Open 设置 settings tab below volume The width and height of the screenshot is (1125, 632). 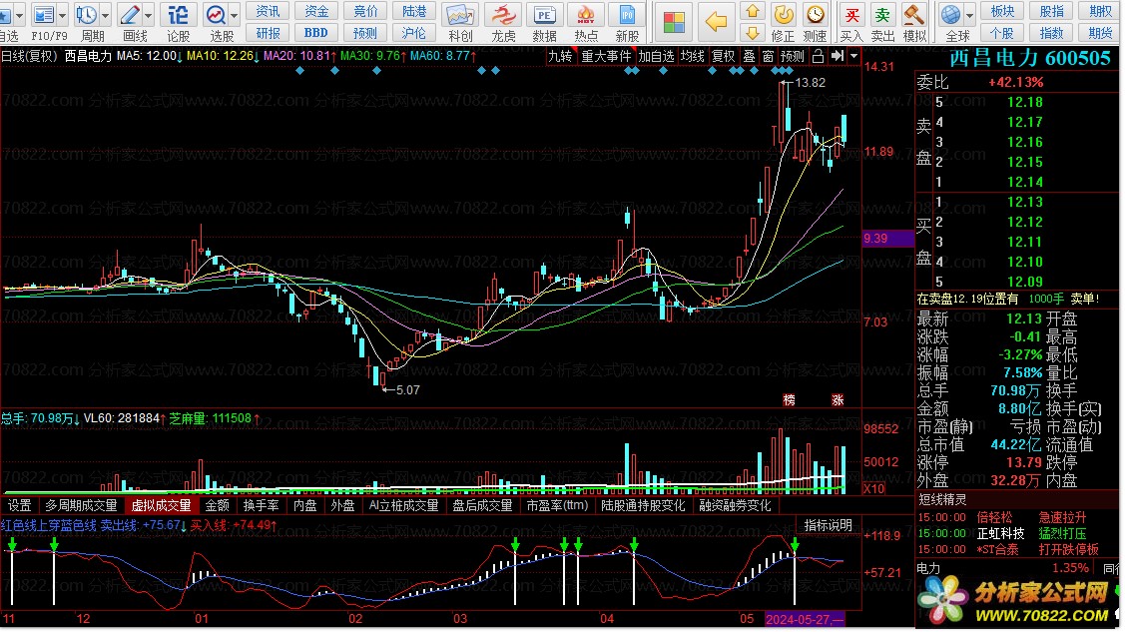point(19,506)
